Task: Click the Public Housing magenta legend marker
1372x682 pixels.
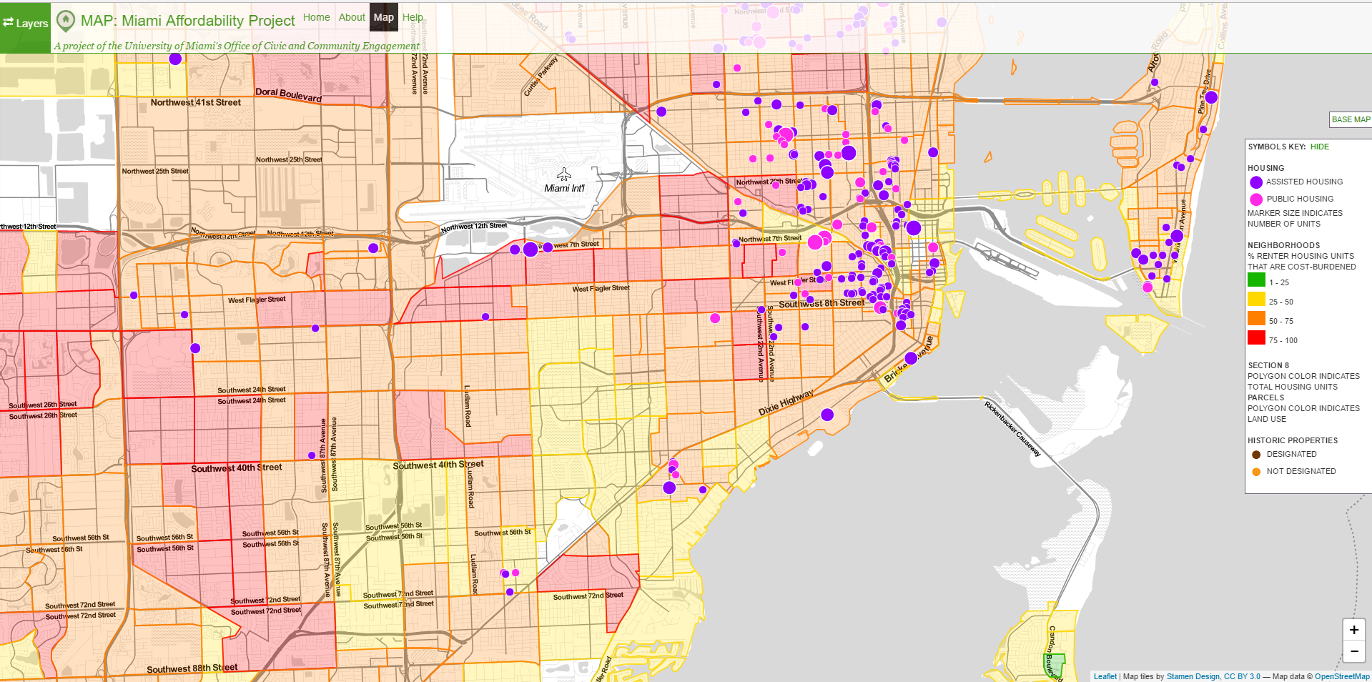Action: click(x=1256, y=199)
